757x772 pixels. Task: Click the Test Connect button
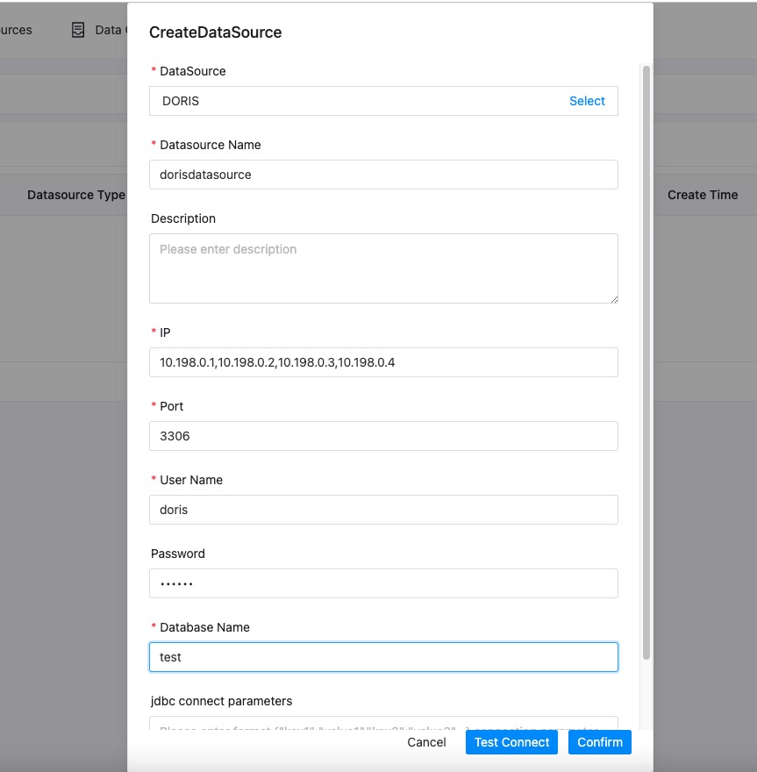click(511, 742)
